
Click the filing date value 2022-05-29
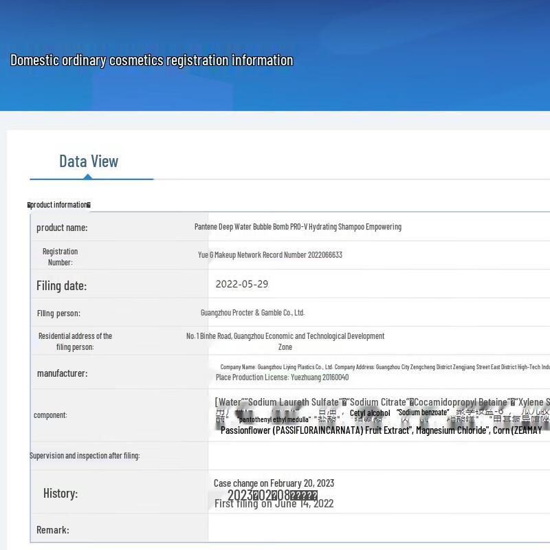coord(241,284)
